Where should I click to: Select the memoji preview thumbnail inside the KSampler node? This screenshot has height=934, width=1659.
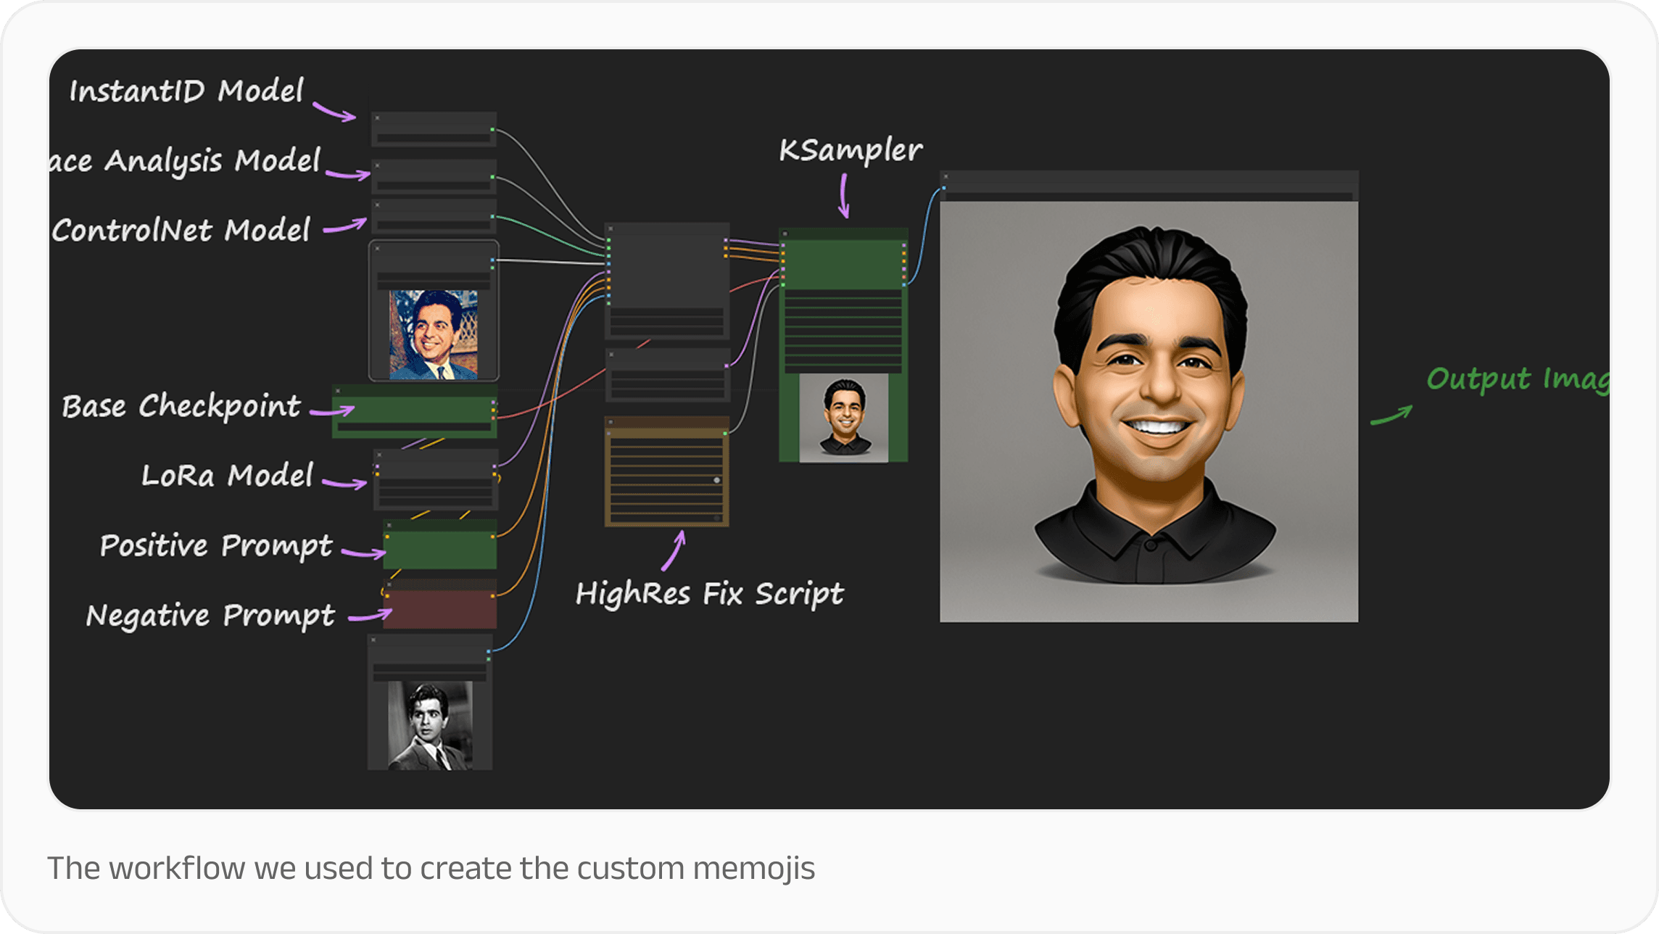(x=843, y=420)
